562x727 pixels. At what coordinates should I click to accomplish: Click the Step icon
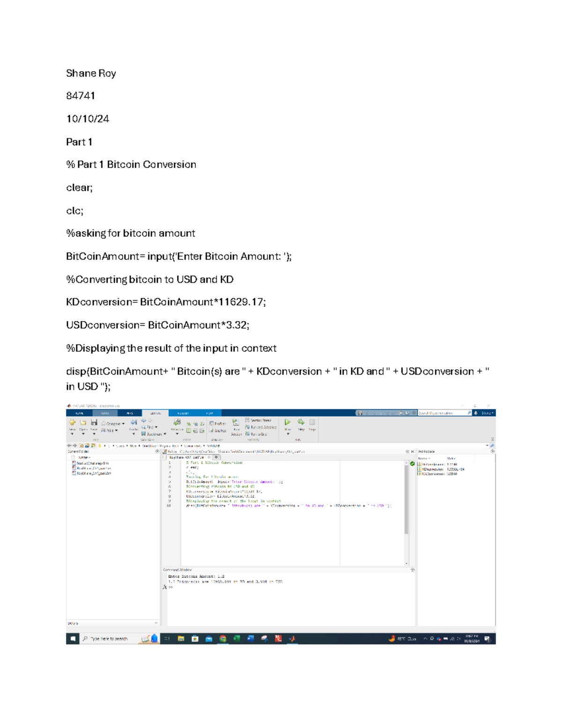point(301,422)
